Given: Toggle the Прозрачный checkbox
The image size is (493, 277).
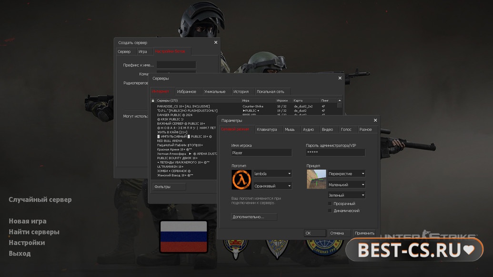Looking at the screenshot, I should click(x=330, y=204).
